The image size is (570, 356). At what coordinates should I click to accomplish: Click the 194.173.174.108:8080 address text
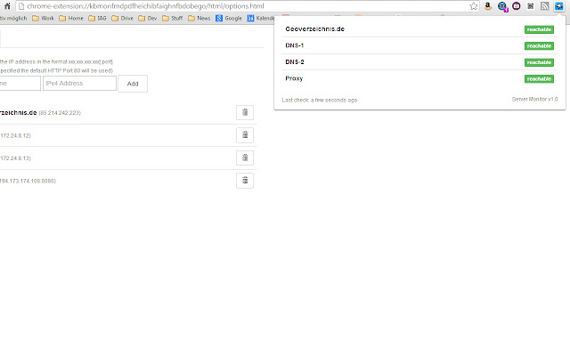point(28,181)
